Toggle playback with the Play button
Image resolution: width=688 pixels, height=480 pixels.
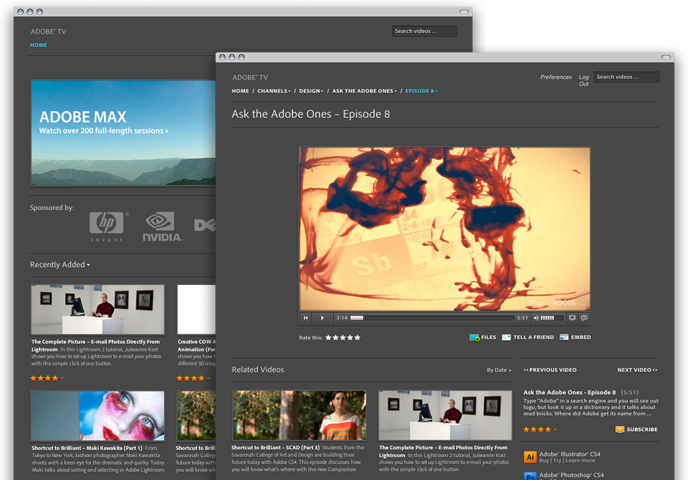point(322,318)
